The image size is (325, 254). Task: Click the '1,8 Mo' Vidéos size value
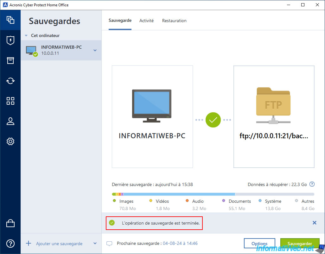point(163,208)
